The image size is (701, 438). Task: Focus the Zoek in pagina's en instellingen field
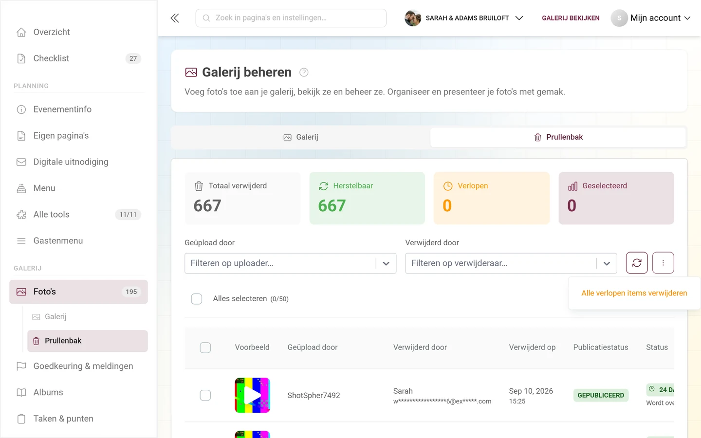291,18
